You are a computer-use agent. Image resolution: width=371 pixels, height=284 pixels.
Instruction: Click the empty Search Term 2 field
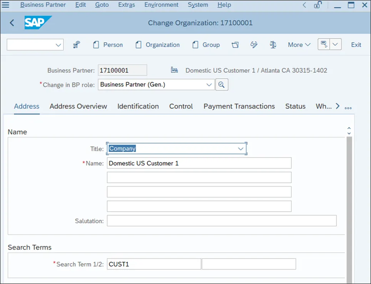249,264
